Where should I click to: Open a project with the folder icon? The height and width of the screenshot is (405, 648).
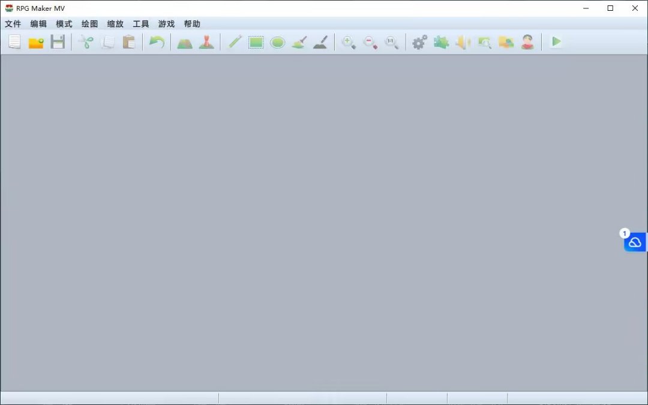click(36, 42)
